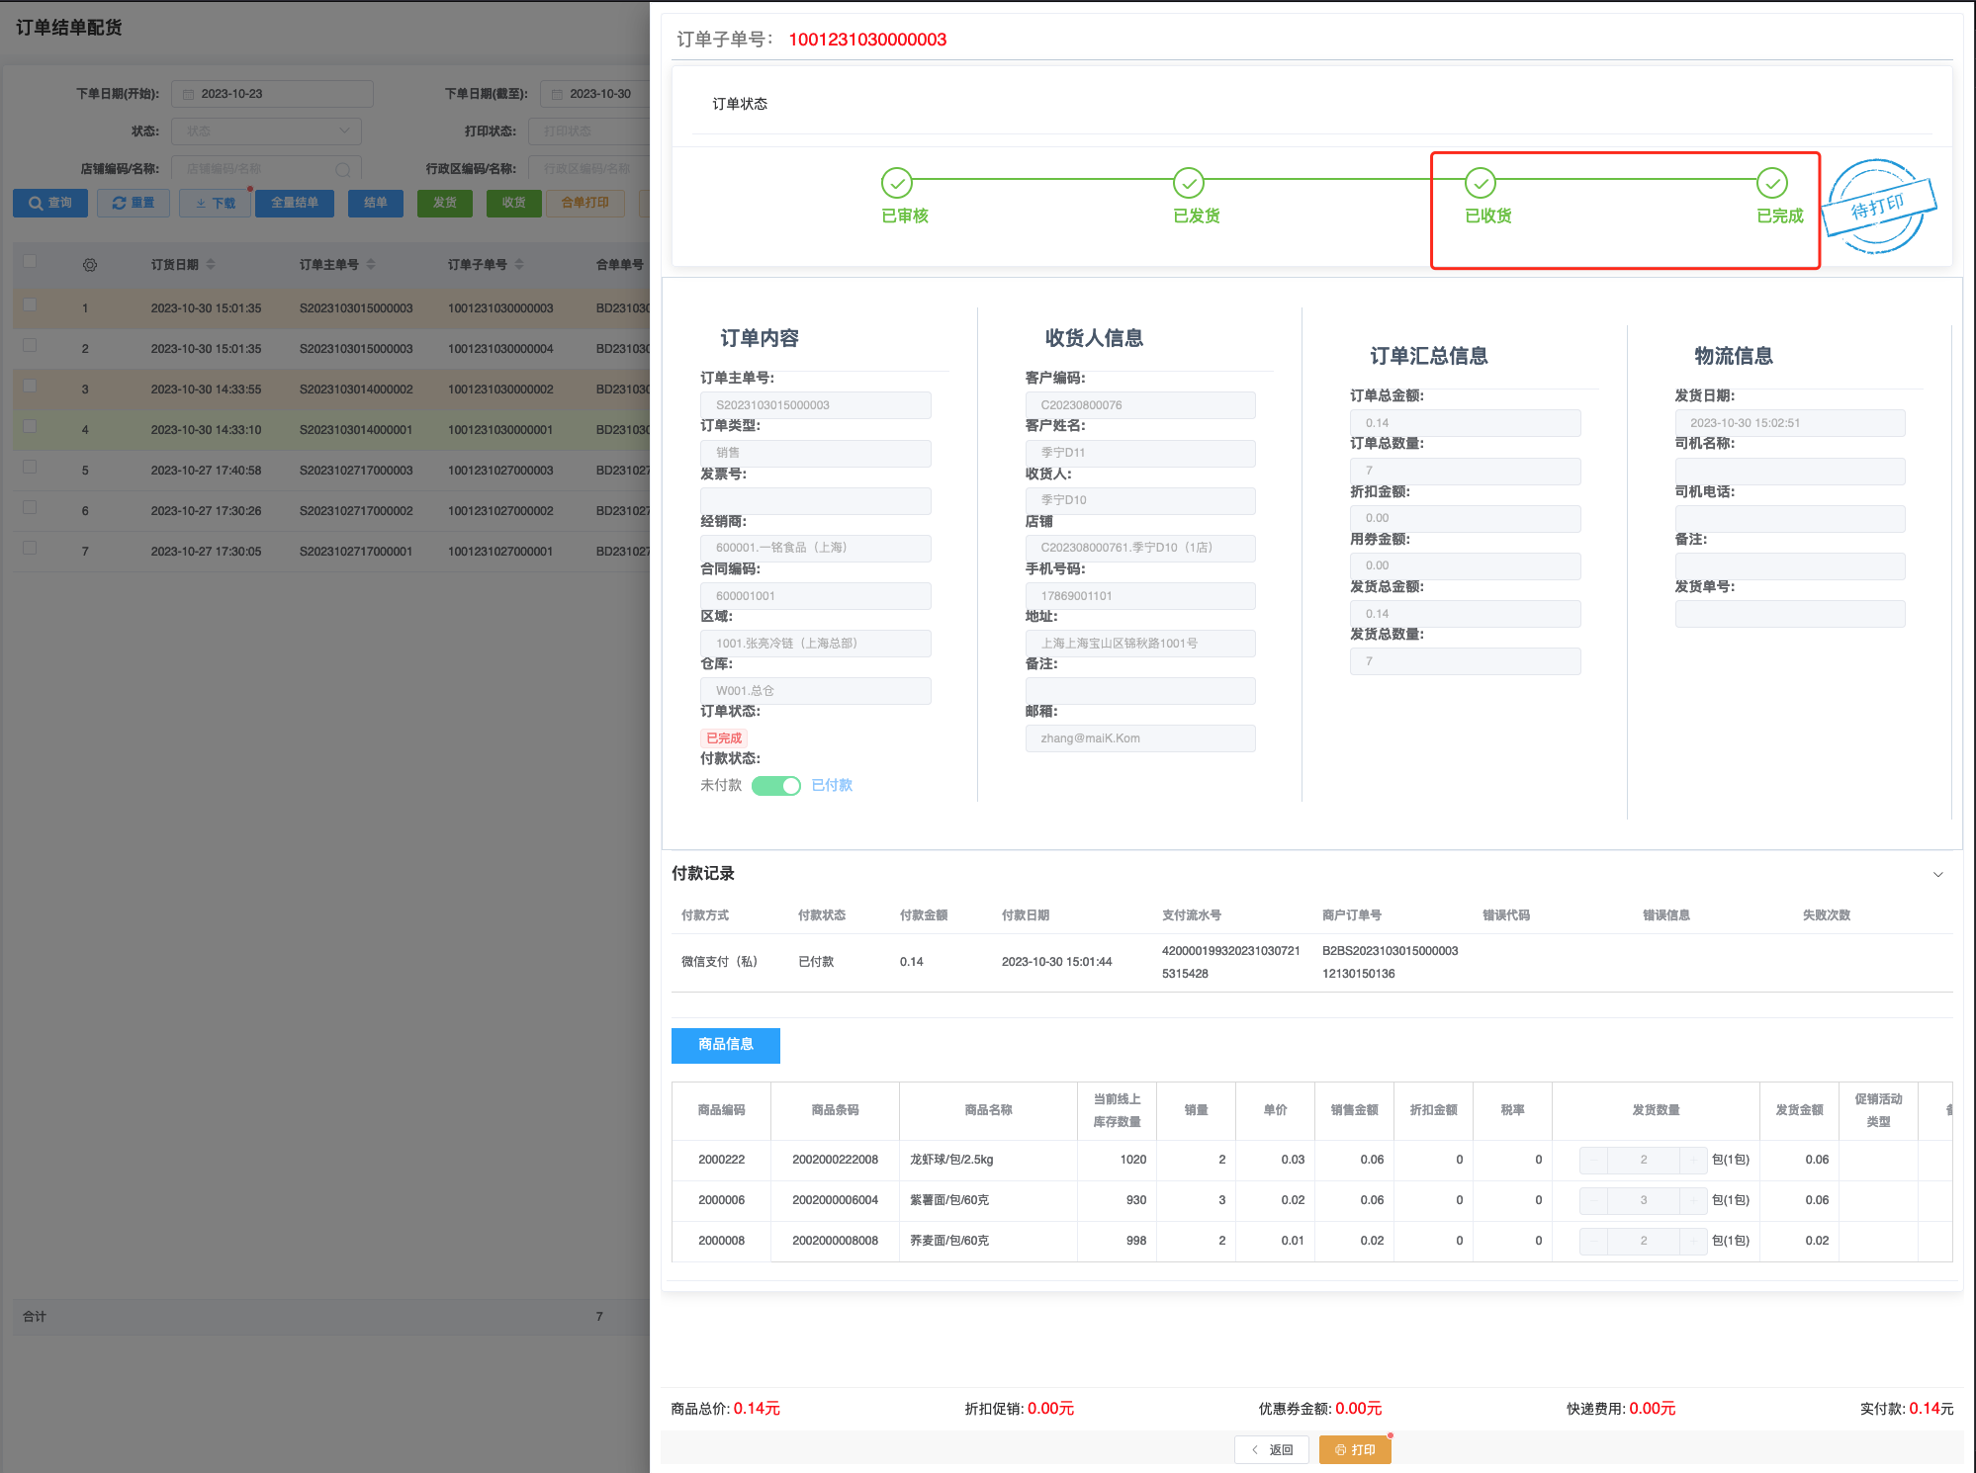Click the 已完成 step checkmark icon

click(x=1771, y=183)
